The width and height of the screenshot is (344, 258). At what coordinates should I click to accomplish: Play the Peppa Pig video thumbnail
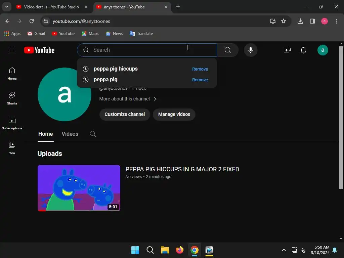(79, 188)
